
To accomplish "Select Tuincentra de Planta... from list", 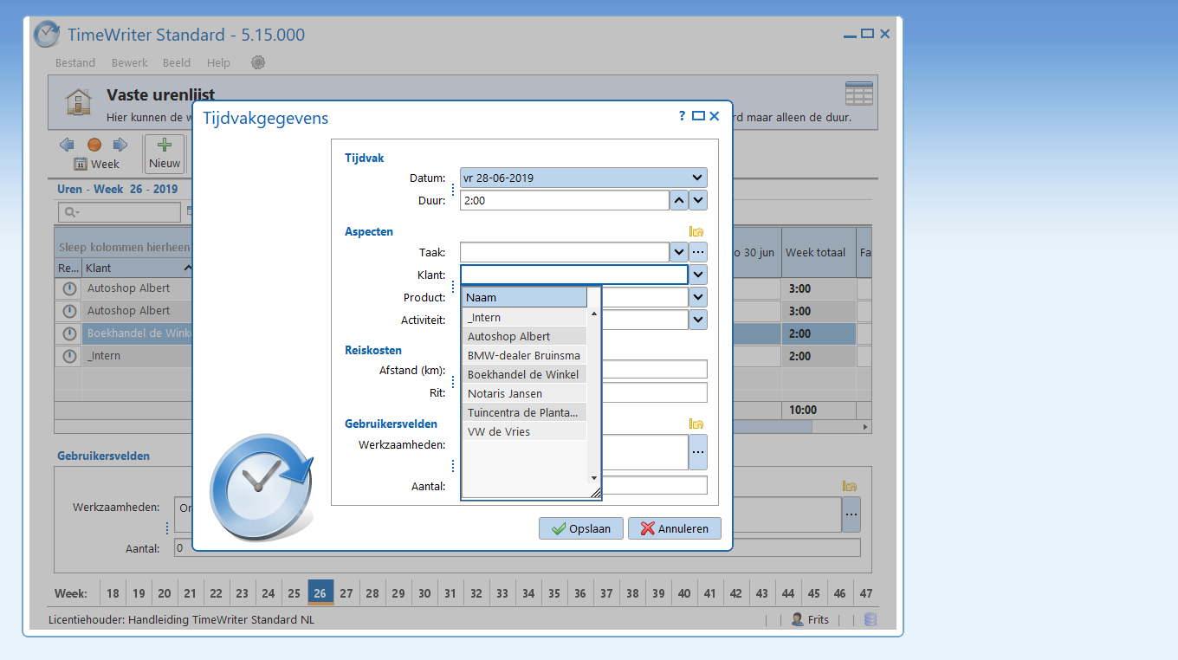I will 525,412.
